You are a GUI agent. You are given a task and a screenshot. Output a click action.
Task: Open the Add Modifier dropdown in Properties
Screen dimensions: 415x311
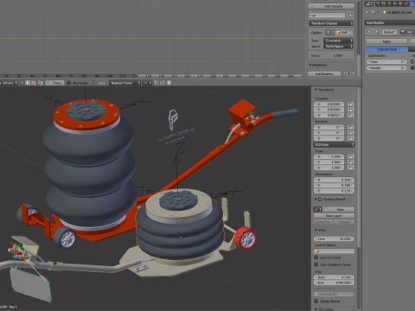(390, 22)
